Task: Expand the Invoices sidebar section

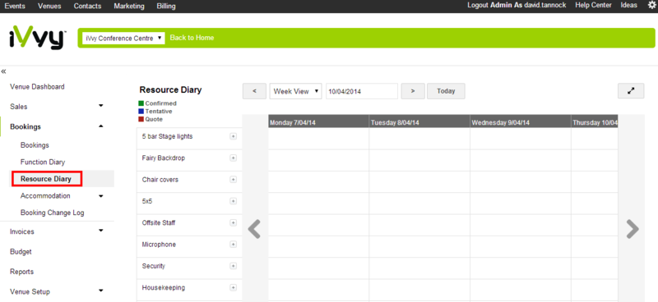Action: [x=100, y=231]
